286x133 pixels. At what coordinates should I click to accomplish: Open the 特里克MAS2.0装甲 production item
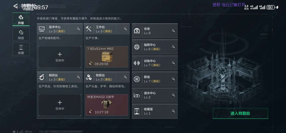tap(107, 105)
